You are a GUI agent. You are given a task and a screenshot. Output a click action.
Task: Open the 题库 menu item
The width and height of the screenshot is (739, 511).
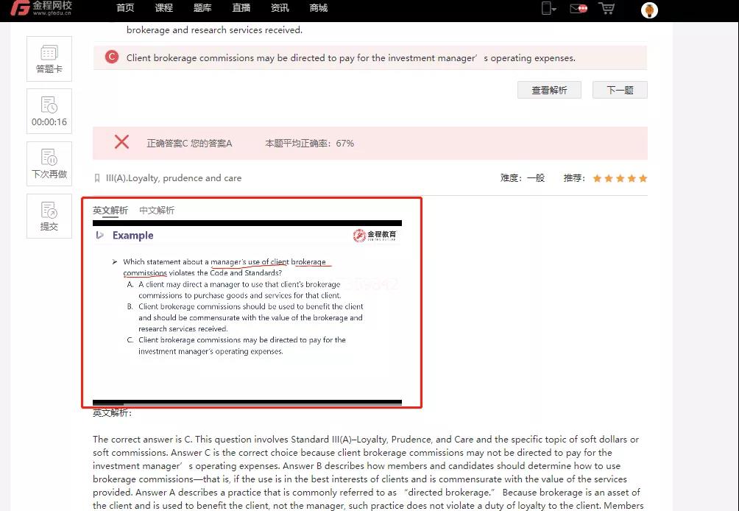pyautogui.click(x=202, y=8)
